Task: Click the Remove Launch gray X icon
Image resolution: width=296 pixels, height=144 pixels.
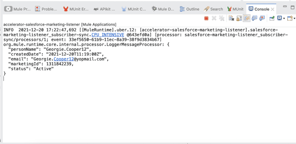Action: coord(214,18)
